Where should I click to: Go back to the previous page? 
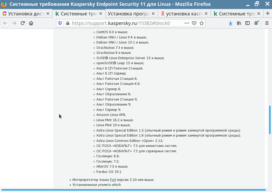pyautogui.click(x=5, y=23)
